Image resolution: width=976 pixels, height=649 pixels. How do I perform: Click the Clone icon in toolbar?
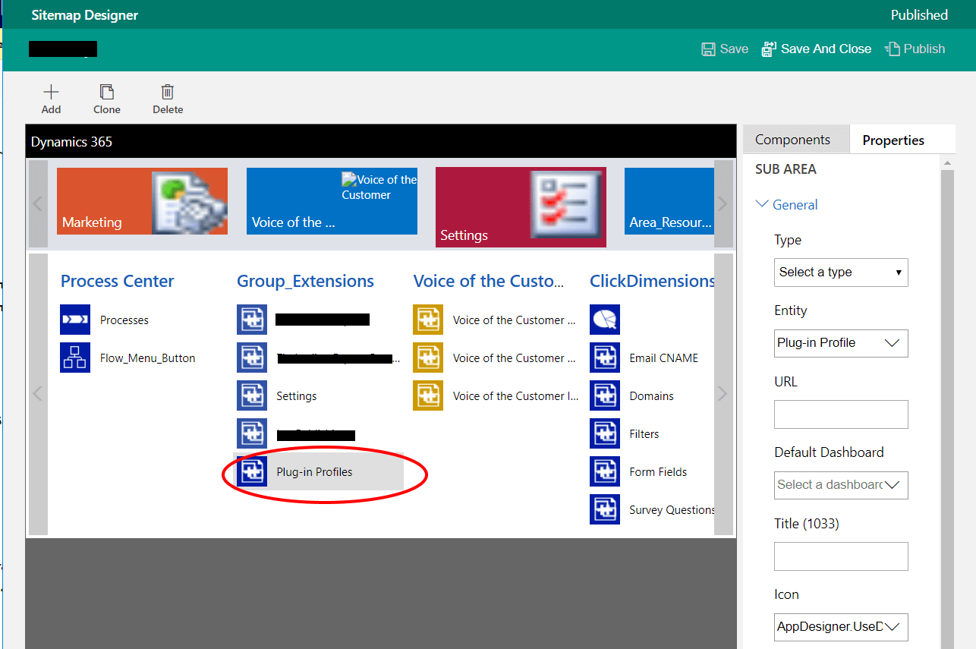(x=107, y=92)
